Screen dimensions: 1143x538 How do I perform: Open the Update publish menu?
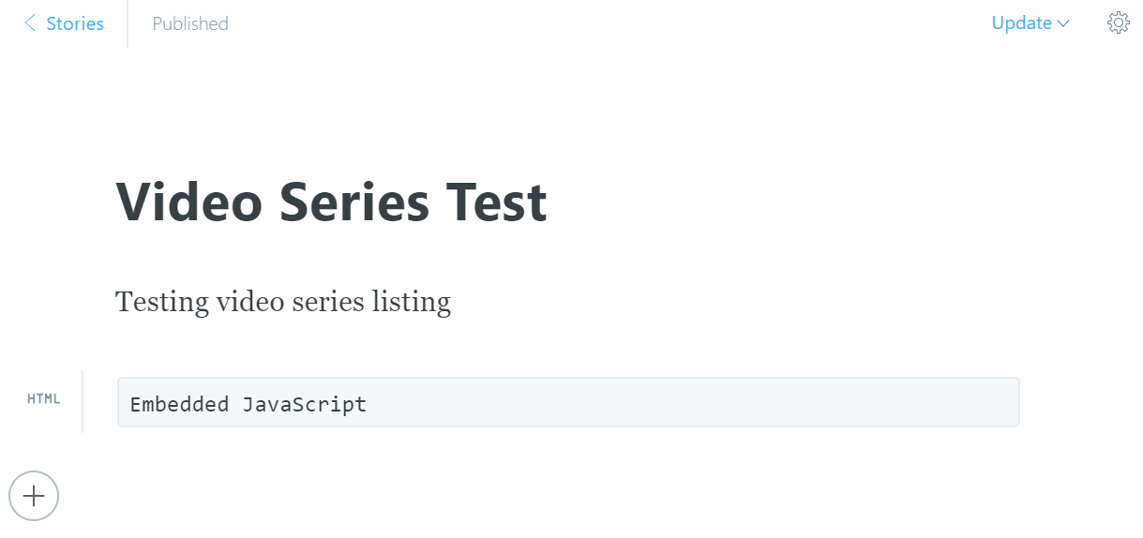tap(1021, 23)
